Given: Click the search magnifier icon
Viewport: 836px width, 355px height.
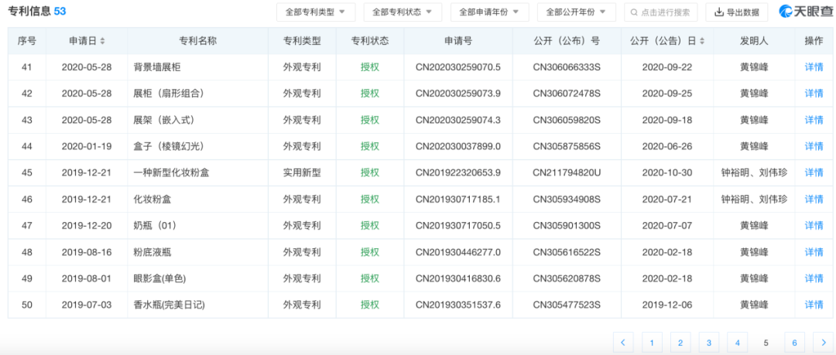Looking at the screenshot, I should pyautogui.click(x=635, y=12).
